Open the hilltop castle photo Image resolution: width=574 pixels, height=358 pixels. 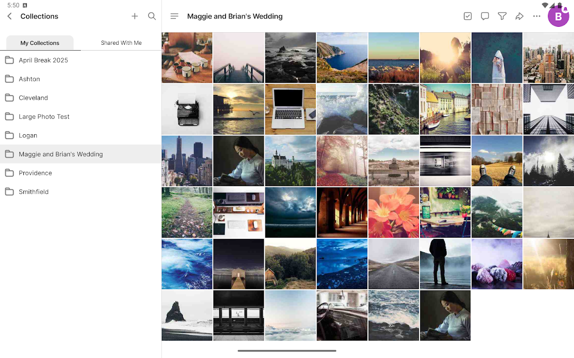(290, 161)
